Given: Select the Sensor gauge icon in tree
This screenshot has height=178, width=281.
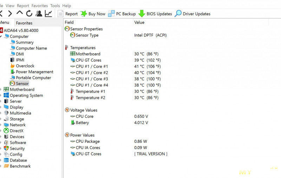Looking at the screenshot, I should [12, 83].
